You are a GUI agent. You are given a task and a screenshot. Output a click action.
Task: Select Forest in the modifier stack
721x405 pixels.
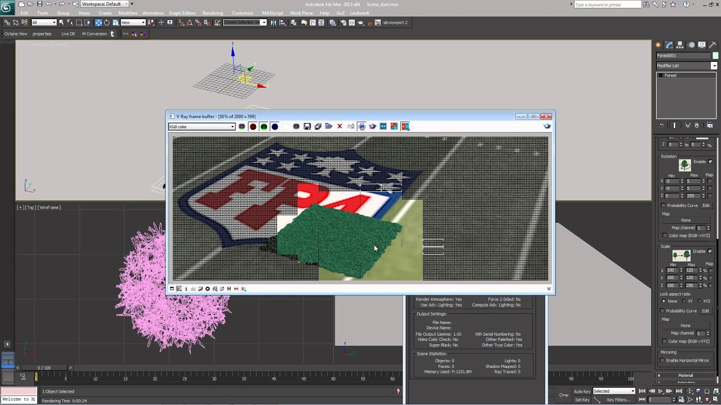(670, 75)
